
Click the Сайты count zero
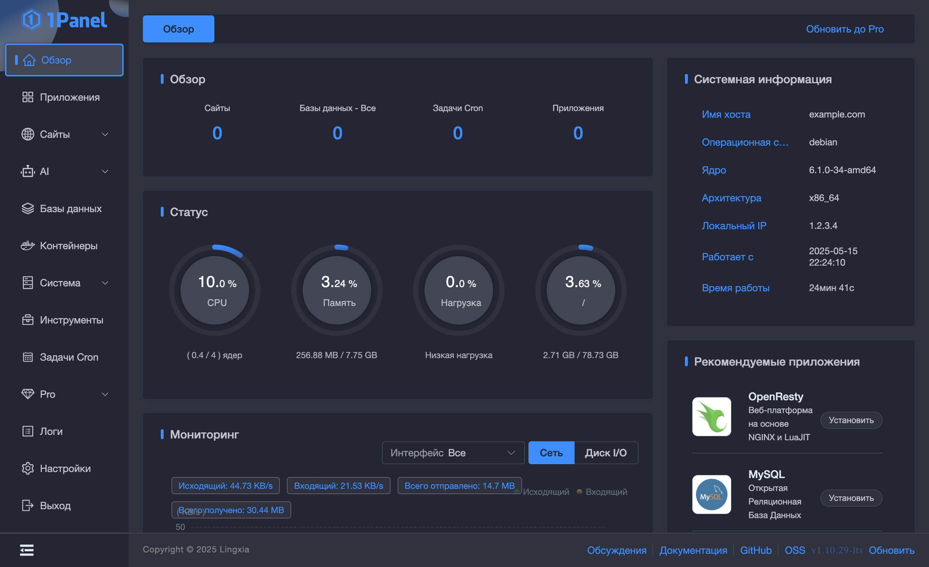(217, 133)
